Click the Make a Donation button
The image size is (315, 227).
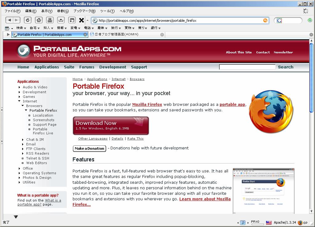90,148
